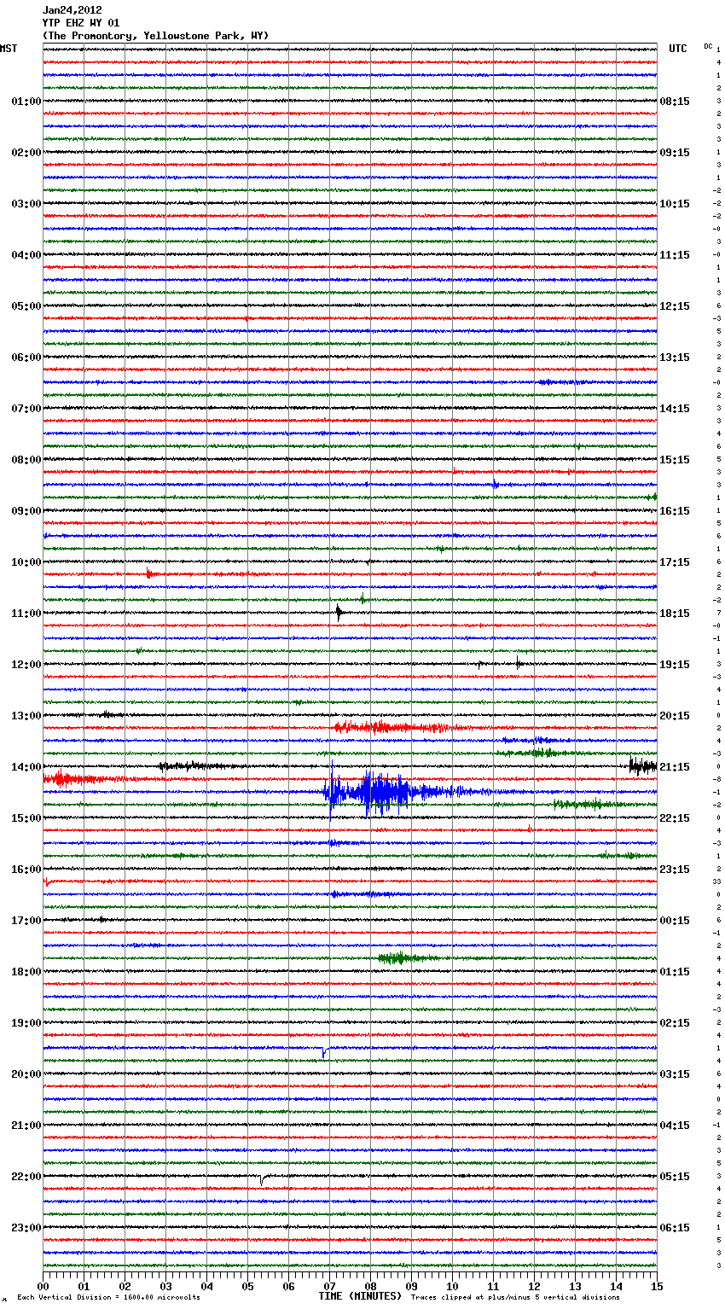The width and height of the screenshot is (725, 1309).
Task: Select the 20:00 MST hour label
Action: (26, 1074)
